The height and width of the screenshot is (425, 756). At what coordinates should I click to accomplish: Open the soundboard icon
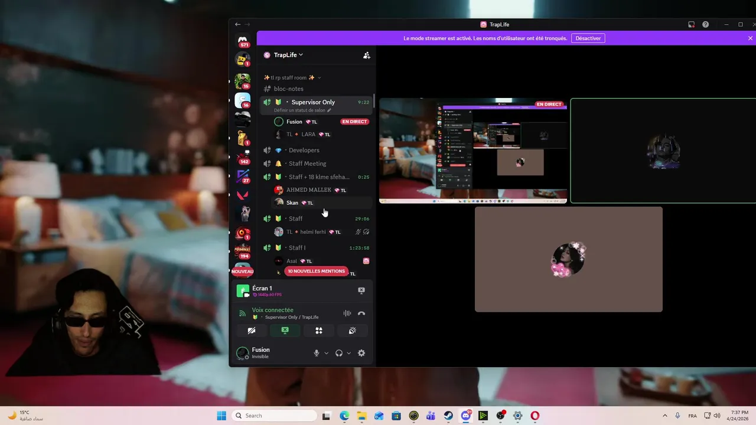[x=353, y=331]
